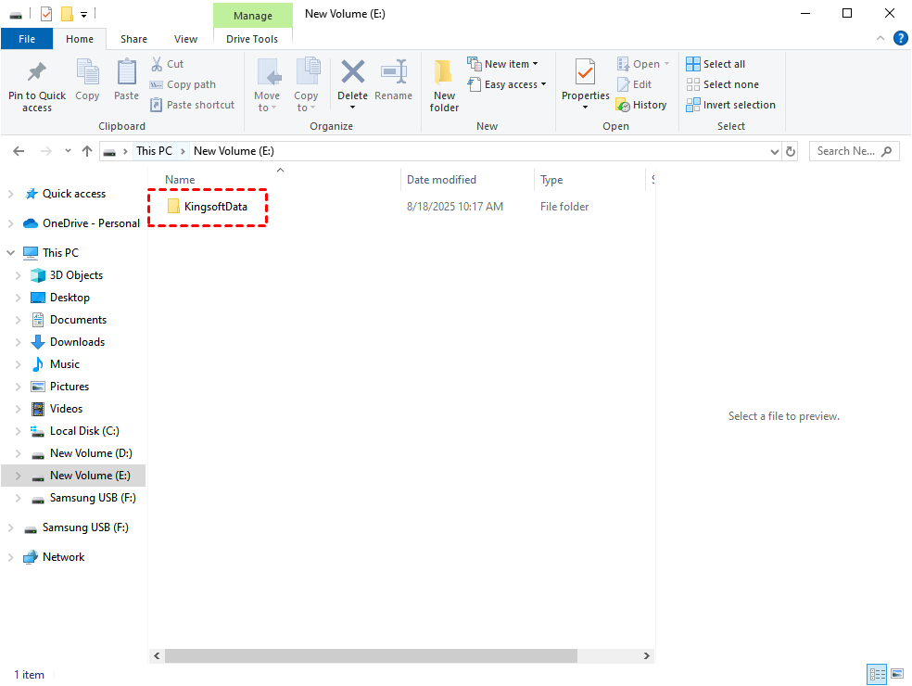Screen dimensions: 912x686
Task: Switch to large thumbnails view layout
Action: [896, 674]
